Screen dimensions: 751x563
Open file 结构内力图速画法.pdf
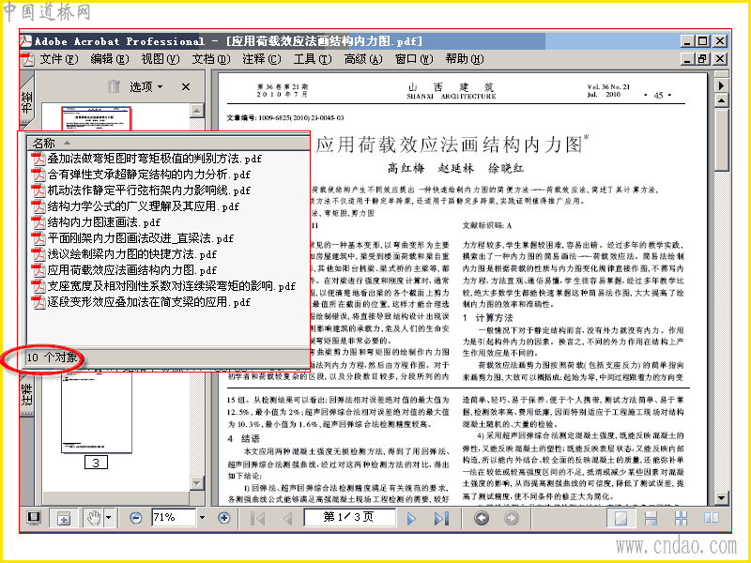click(103, 222)
